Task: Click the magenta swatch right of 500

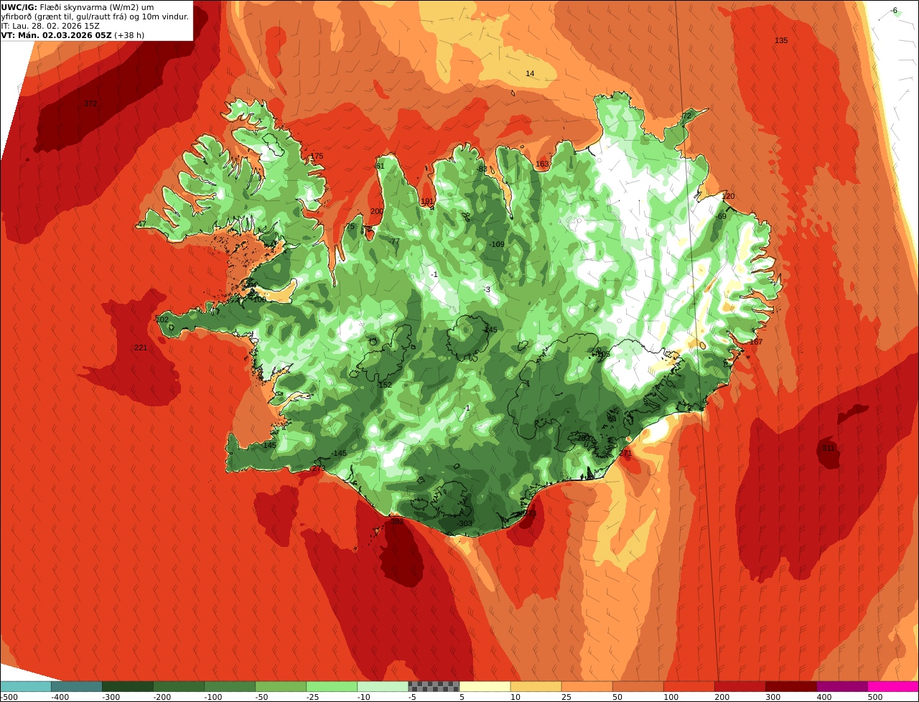Action: 893,686
